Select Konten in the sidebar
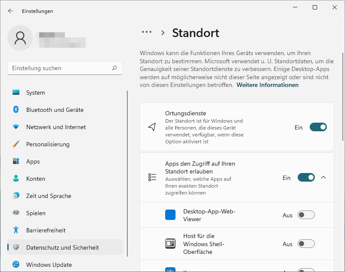 (x=65, y=179)
